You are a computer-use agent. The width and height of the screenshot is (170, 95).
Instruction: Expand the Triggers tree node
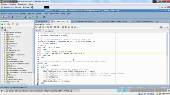[x=5, y=53]
